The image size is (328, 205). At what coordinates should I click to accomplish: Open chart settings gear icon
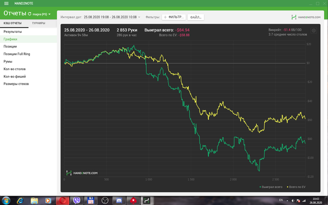click(313, 31)
